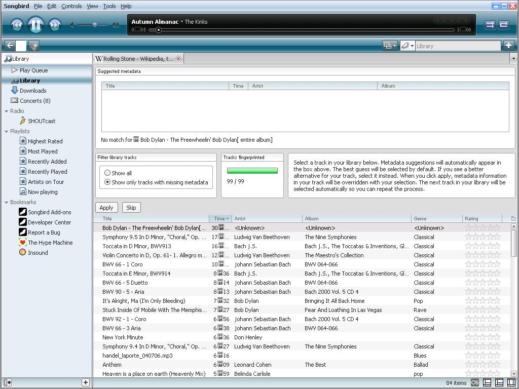The height and width of the screenshot is (389, 519).
Task: Collapse the sidebar with bottom-left toggle
Action: tap(7, 383)
